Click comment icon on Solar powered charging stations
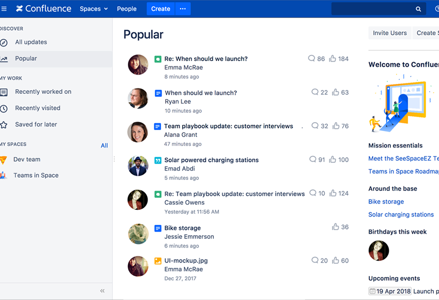Image resolution: width=439 pixels, height=300 pixels. click(x=312, y=160)
